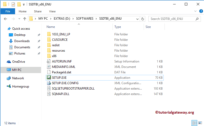Open the Share ribbon tab
Screen dimensions: 204x126
(x=38, y=11)
